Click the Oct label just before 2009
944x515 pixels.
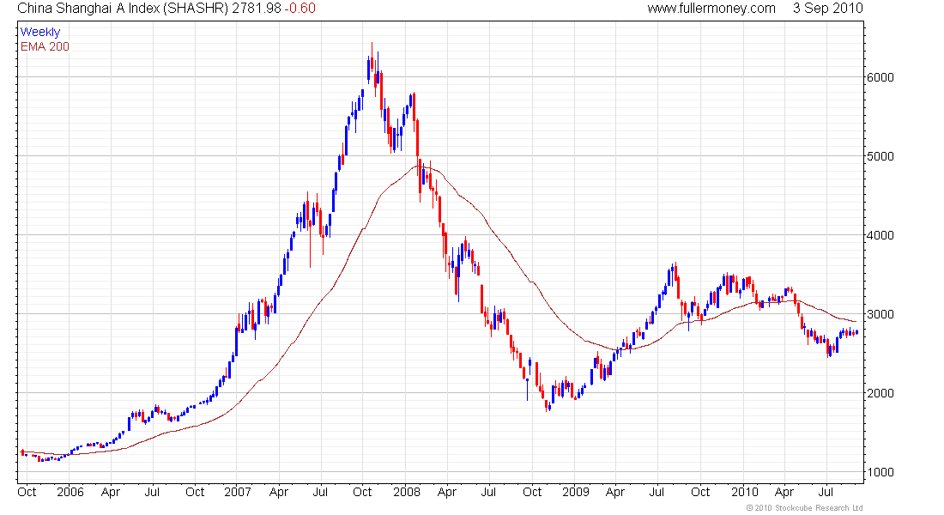click(532, 492)
